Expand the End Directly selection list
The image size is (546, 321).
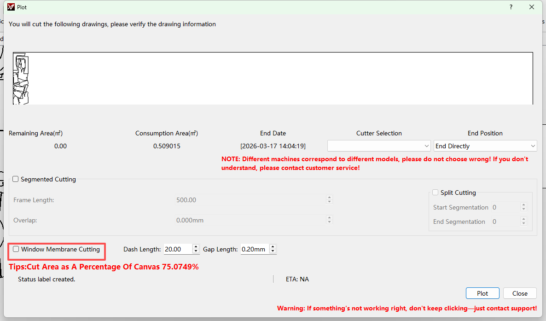(534, 146)
